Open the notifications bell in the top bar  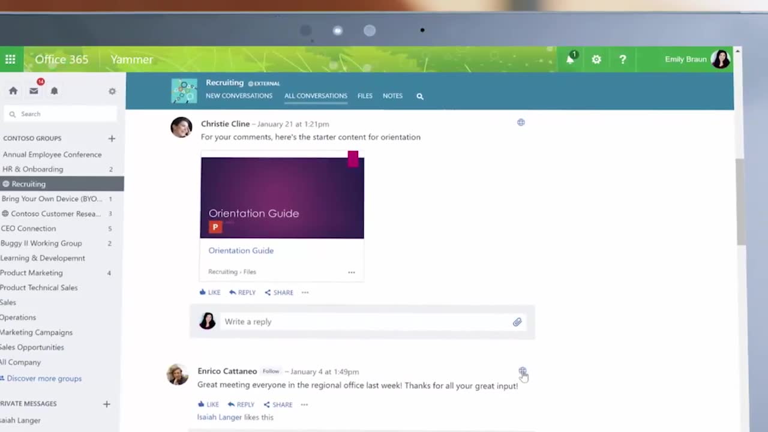570,59
